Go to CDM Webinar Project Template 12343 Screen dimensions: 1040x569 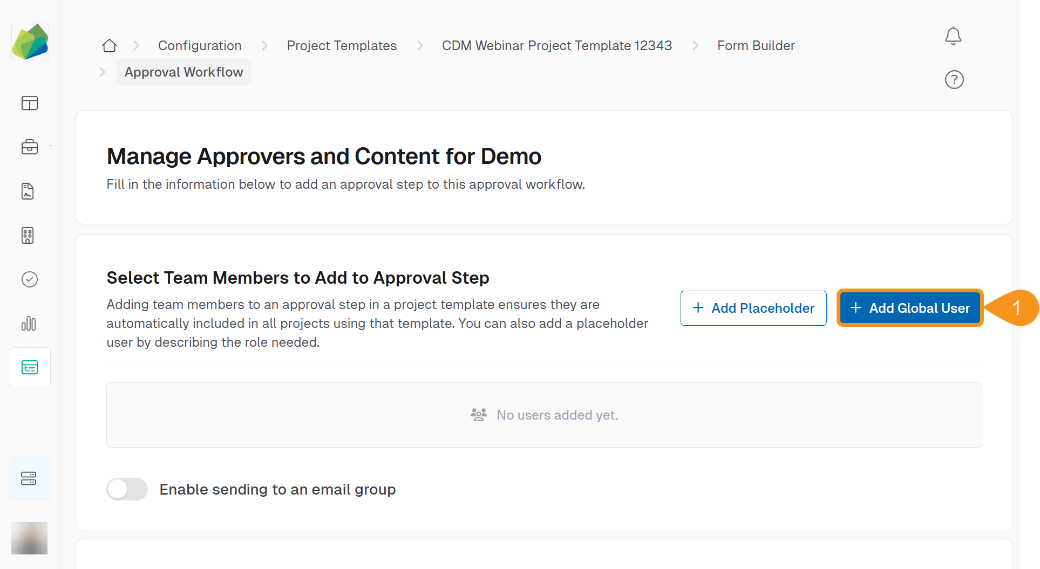pos(556,45)
